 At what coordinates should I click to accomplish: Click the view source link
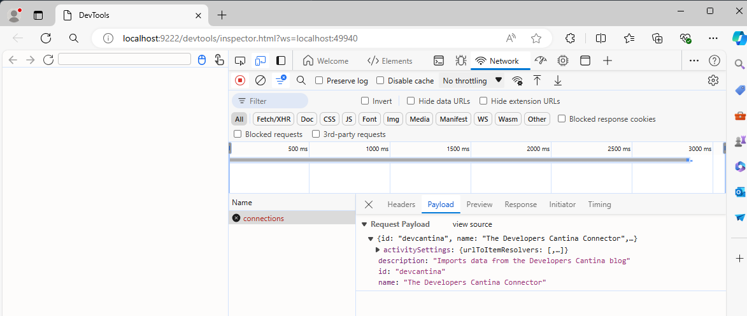pos(472,224)
